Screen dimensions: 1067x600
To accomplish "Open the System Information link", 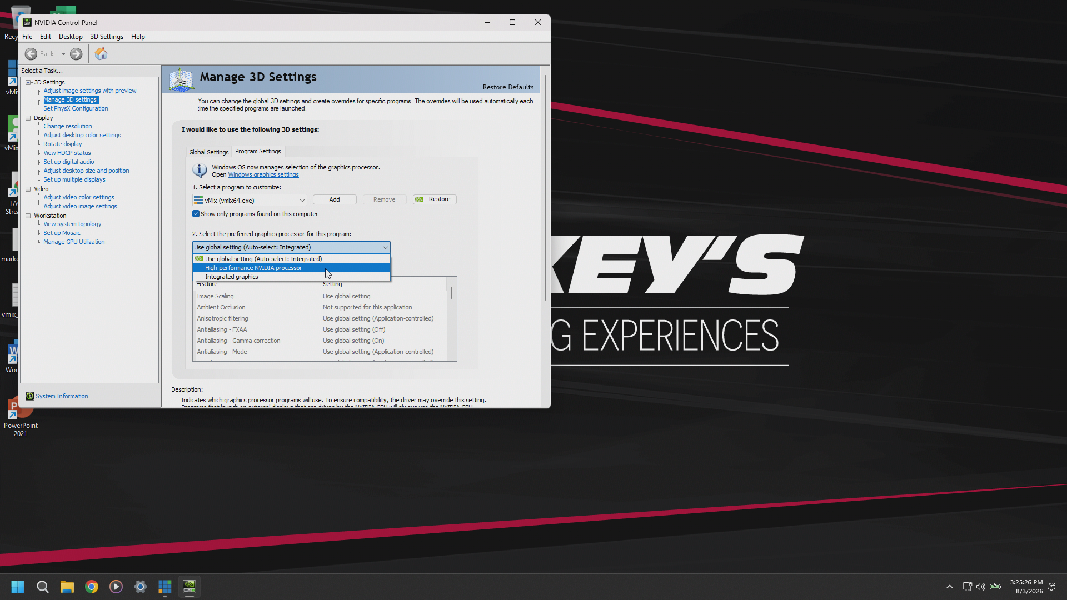I will click(62, 396).
